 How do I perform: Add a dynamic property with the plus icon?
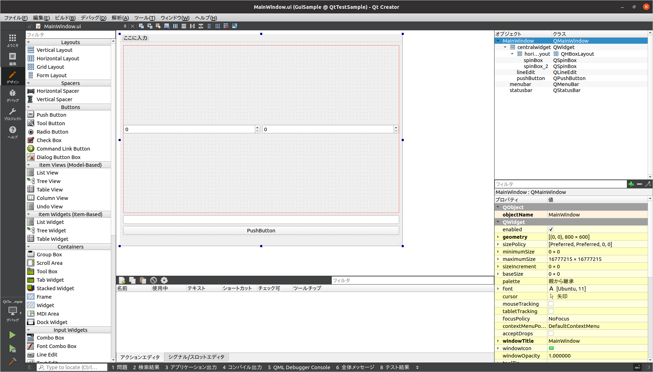pyautogui.click(x=631, y=184)
